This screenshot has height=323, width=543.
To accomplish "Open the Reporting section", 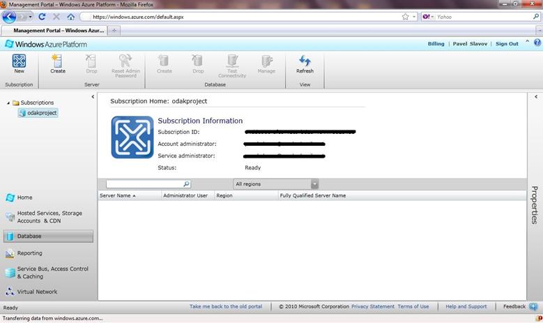I will [24, 253].
